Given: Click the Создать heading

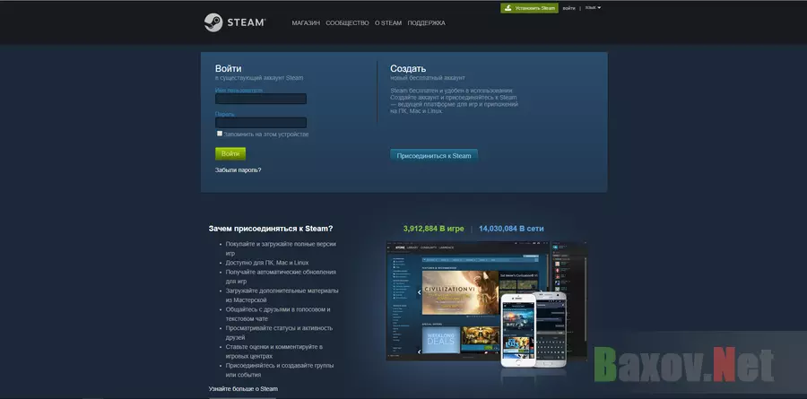Looking at the screenshot, I should click(408, 68).
